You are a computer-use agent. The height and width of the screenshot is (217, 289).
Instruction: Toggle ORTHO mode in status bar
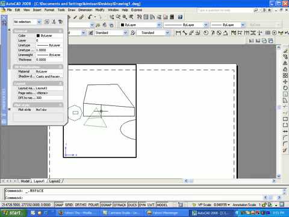81,205
